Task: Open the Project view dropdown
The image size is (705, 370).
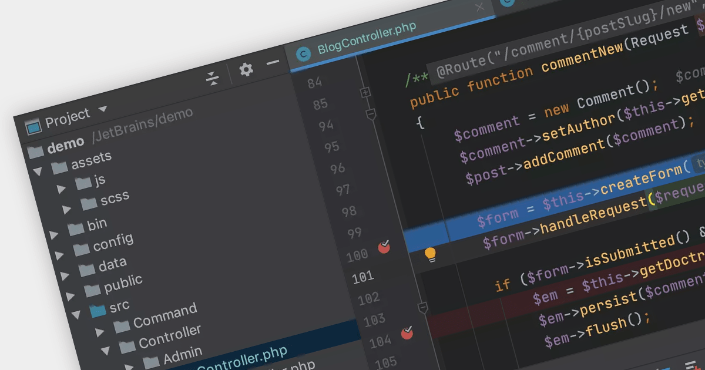Action: coord(103,110)
